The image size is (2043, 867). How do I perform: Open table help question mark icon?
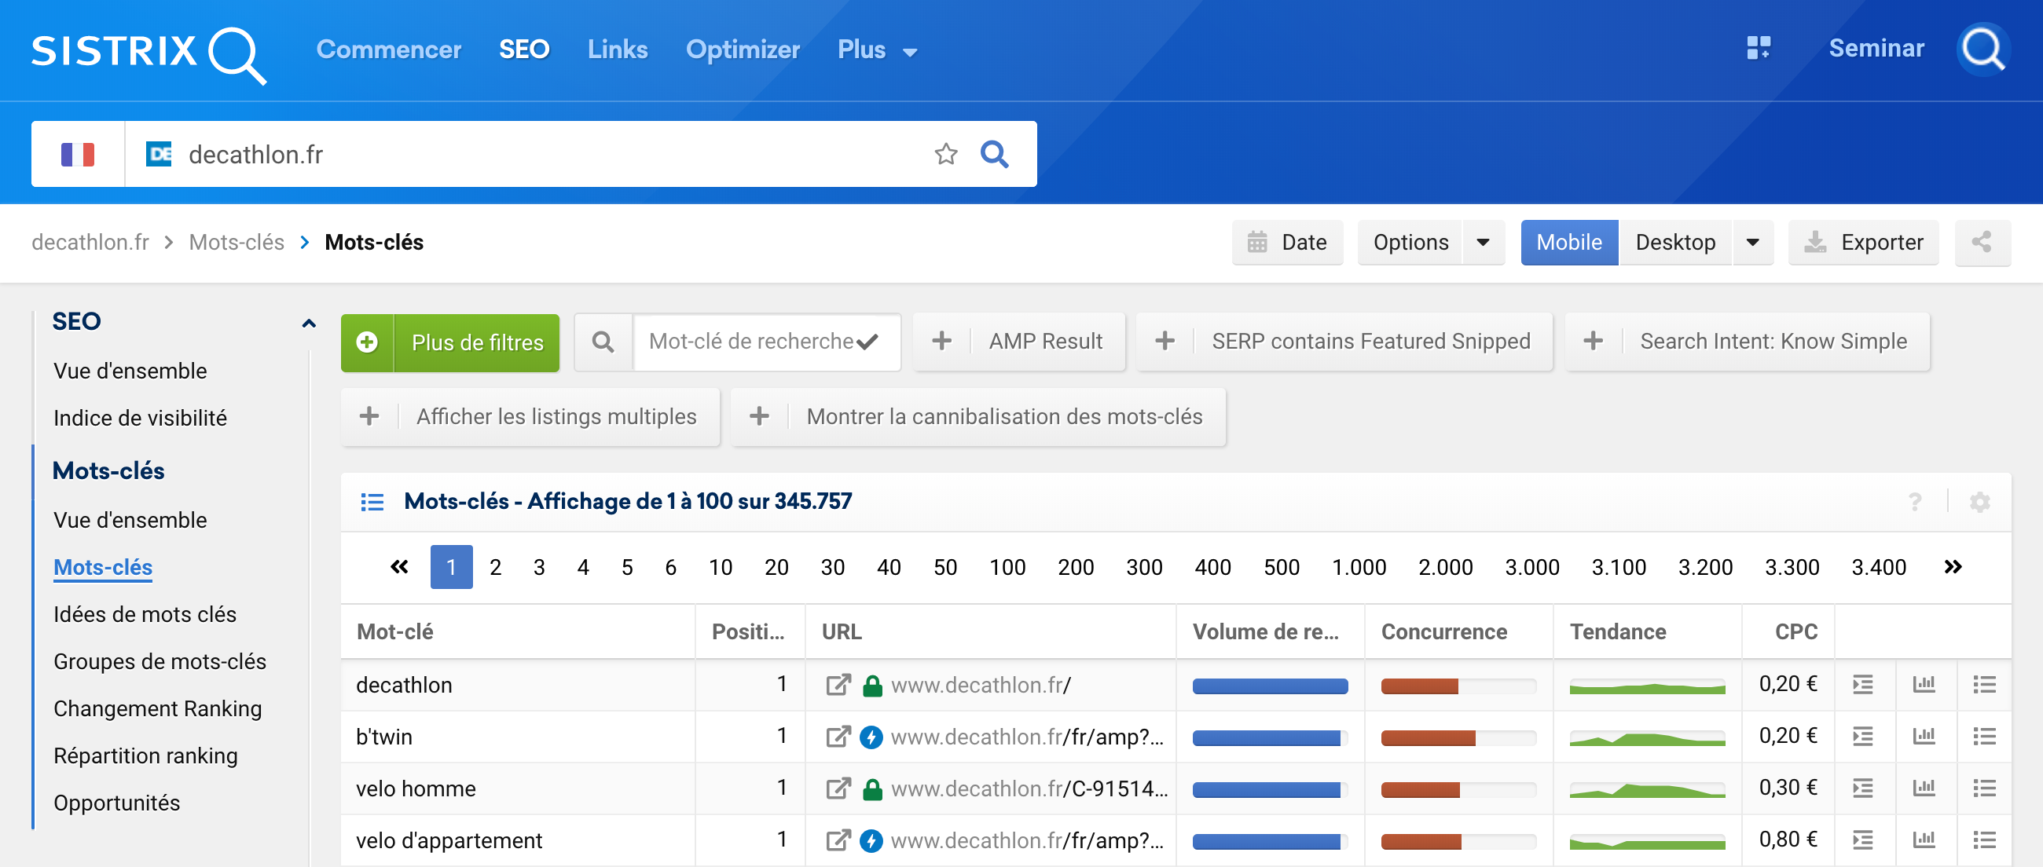[x=1914, y=502]
